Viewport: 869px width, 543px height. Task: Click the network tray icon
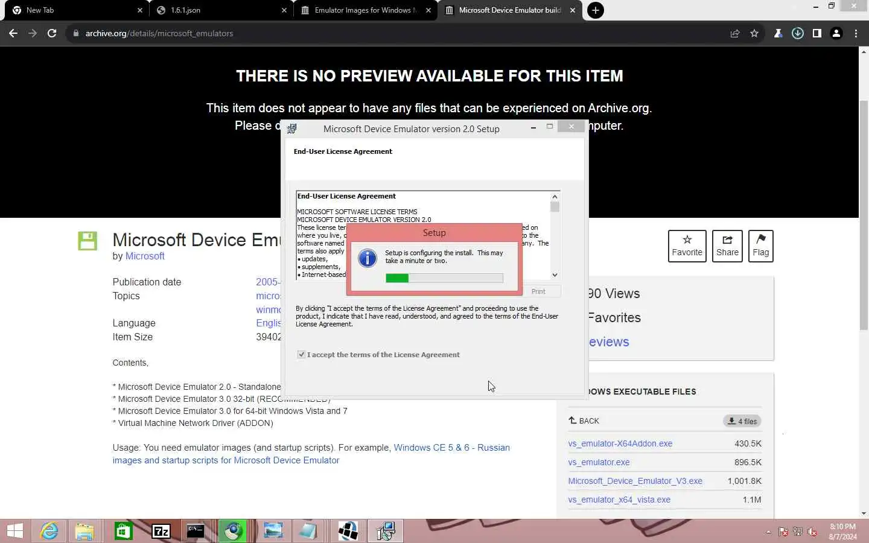tap(798, 532)
